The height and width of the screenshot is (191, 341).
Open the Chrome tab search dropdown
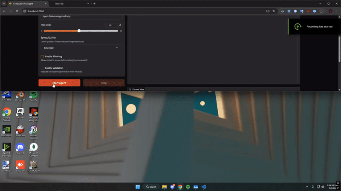4,3
